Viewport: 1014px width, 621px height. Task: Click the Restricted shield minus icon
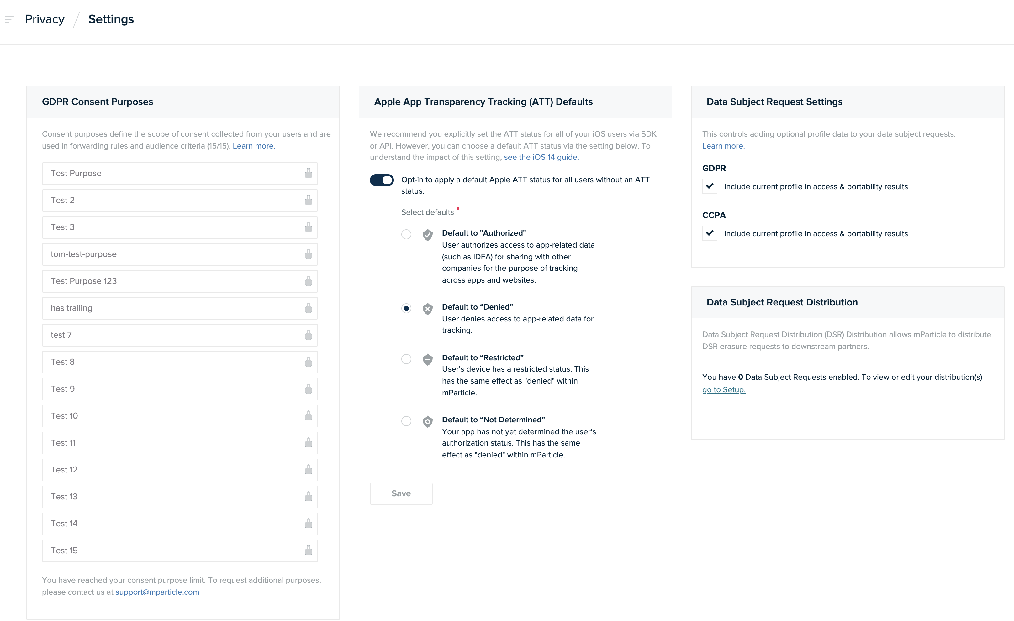tap(428, 359)
